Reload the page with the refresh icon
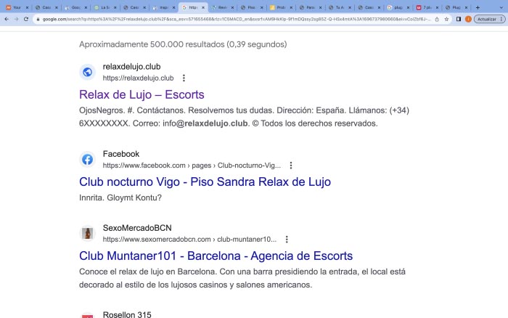Viewport: 508px width, 318px height. (x=26, y=20)
